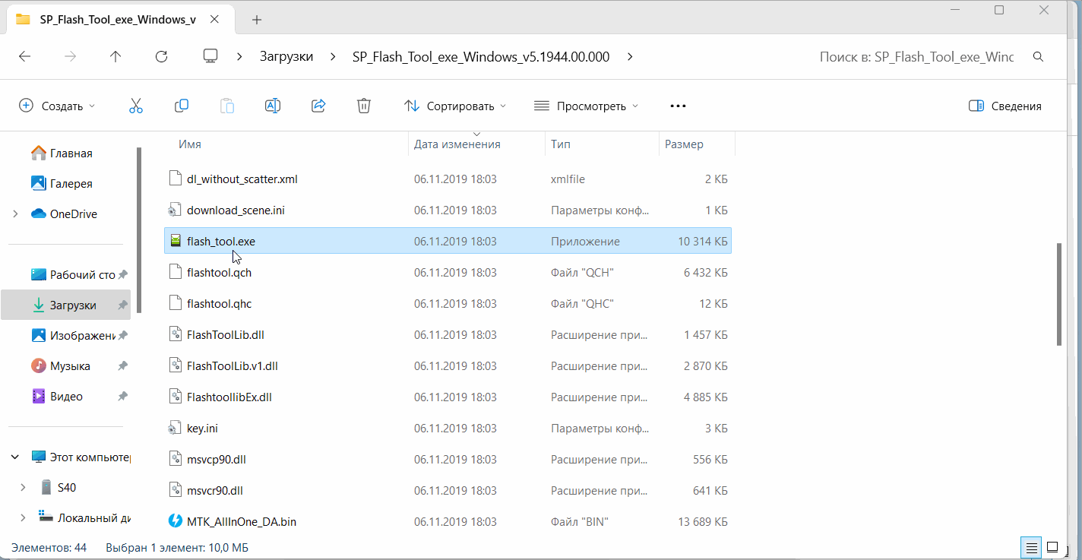Image resolution: width=1082 pixels, height=560 pixels.
Task: Go up one folder level arrow
Action: (x=115, y=57)
